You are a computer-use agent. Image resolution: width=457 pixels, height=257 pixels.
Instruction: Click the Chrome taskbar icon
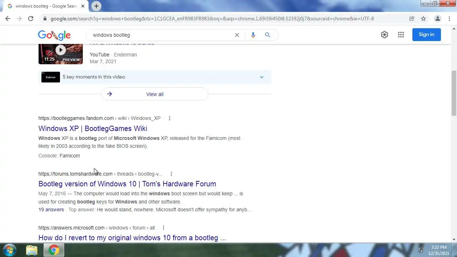pos(54,250)
